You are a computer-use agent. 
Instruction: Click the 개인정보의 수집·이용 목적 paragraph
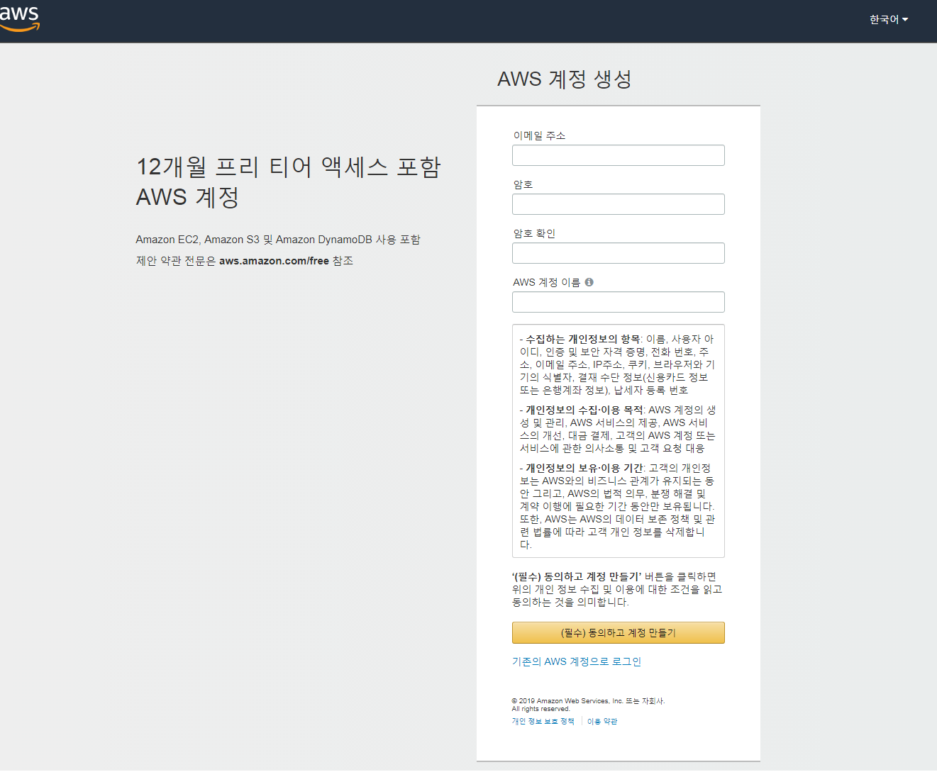pyautogui.click(x=618, y=429)
